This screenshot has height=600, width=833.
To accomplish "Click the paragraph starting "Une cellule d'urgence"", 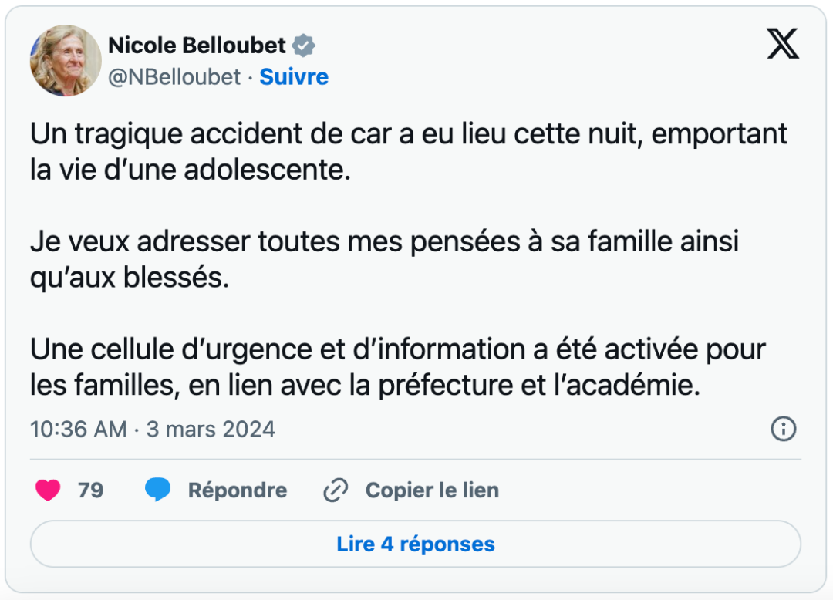I will 397,367.
